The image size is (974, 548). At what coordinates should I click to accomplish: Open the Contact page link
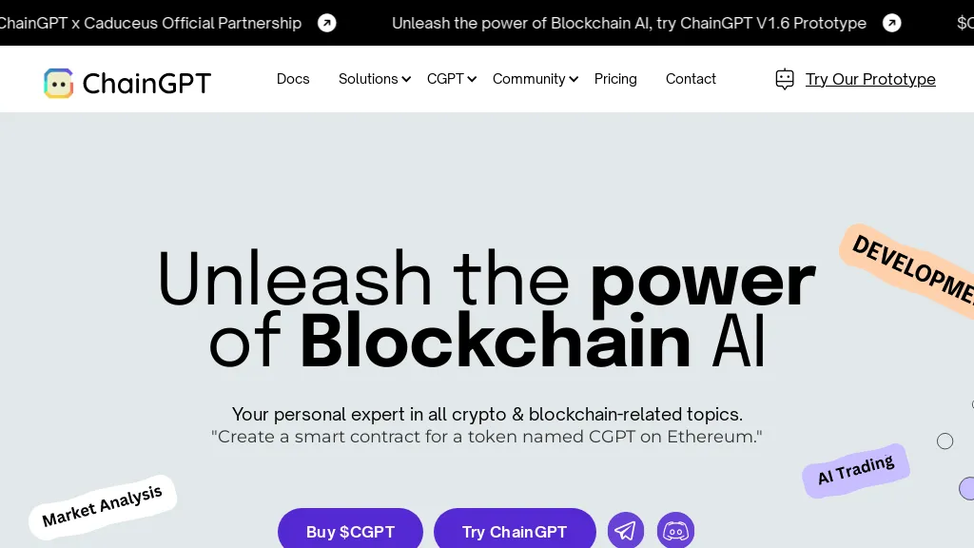tap(691, 79)
